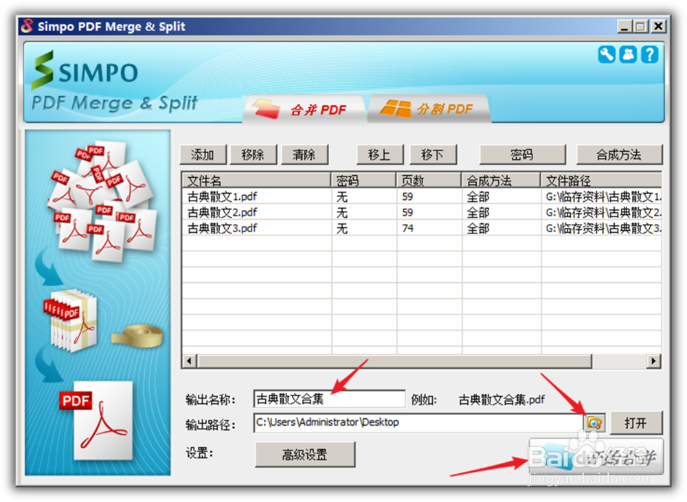This screenshot has width=687, height=502.
Task: Click the Simpo app icon in title bar
Action: tap(27, 26)
